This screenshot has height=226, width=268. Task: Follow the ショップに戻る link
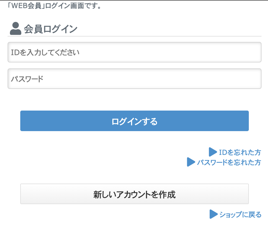click(x=240, y=215)
